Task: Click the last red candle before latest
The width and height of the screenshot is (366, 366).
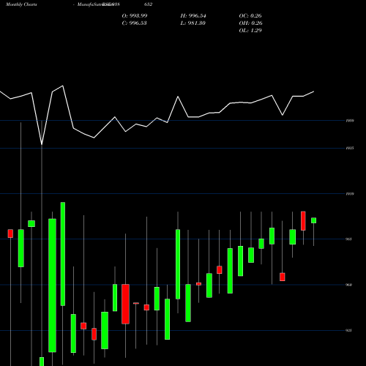Action: click(303, 221)
